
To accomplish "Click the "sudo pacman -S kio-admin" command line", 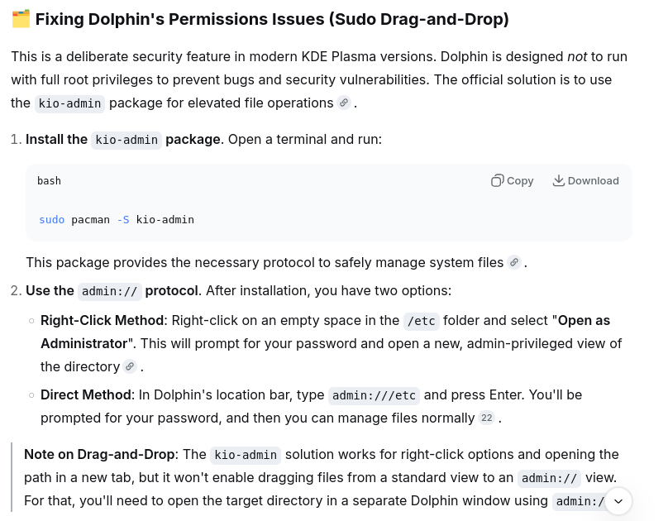I will 117,220.
